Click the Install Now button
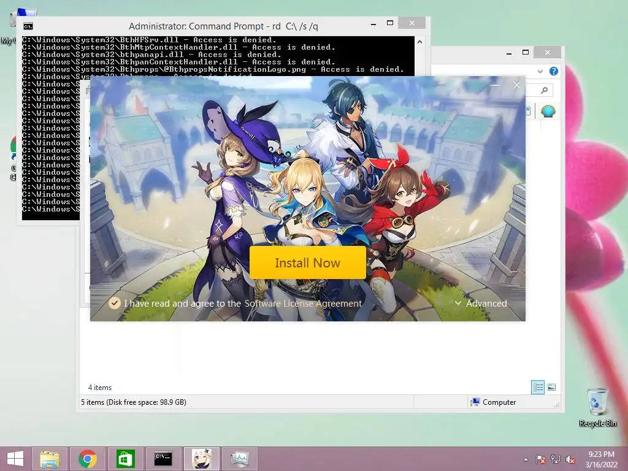Screen dimensions: 628x471 tap(308, 262)
